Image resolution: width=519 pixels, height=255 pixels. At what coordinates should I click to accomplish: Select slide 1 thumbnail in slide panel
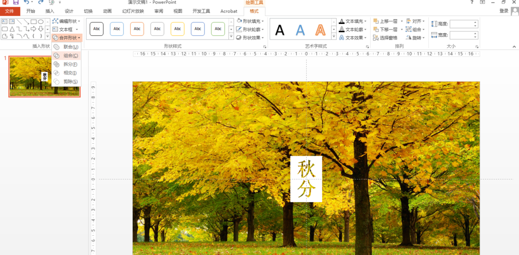click(x=44, y=76)
